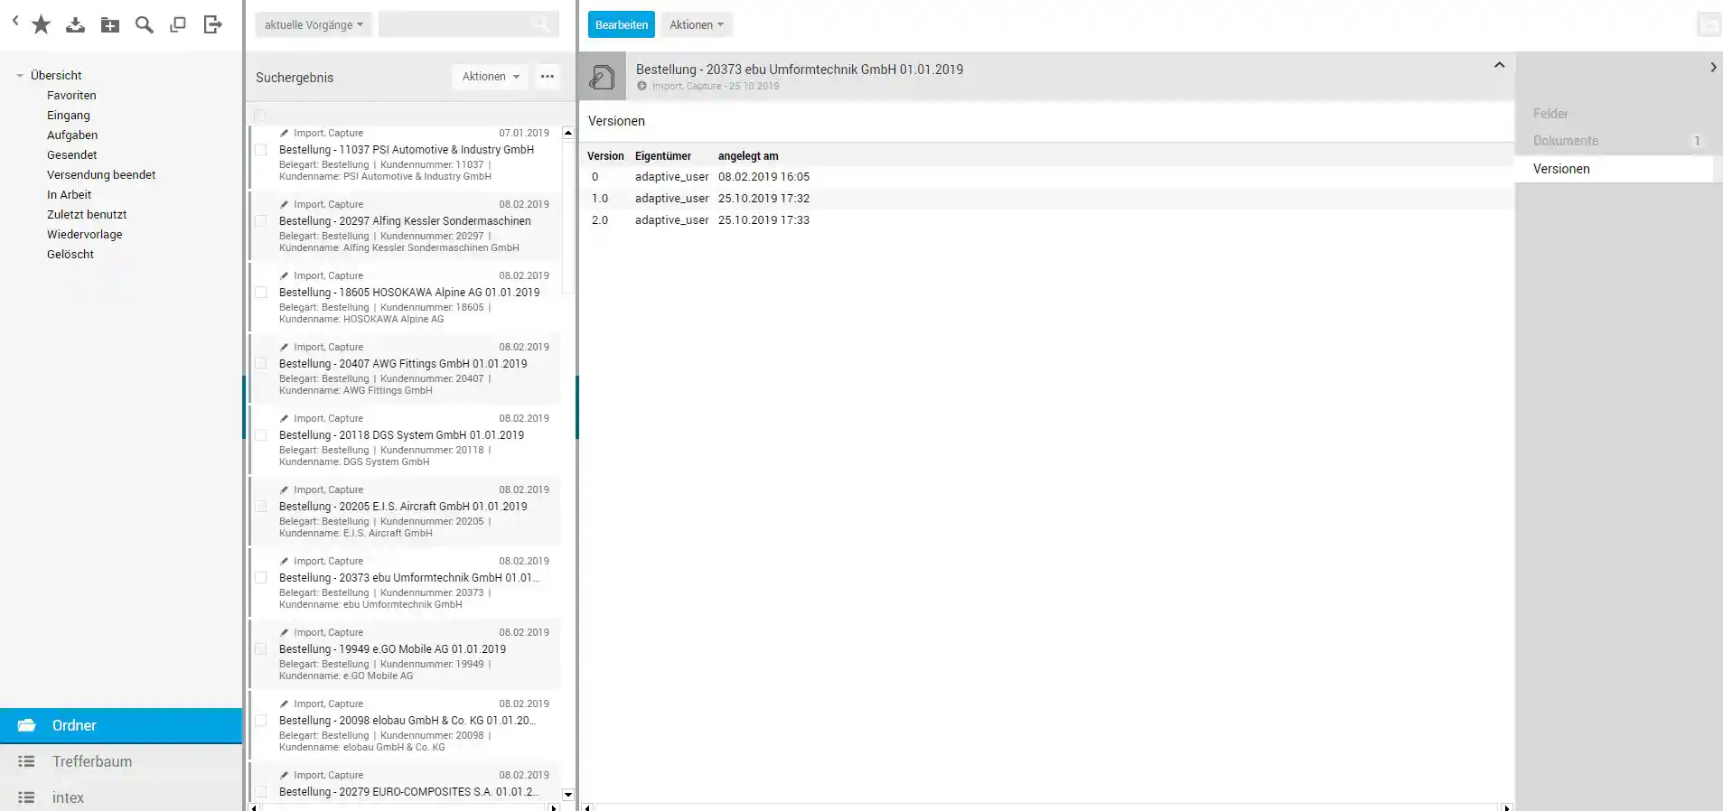This screenshot has width=1723, height=811.
Task: Click the logout exit icon
Action: [x=212, y=25]
